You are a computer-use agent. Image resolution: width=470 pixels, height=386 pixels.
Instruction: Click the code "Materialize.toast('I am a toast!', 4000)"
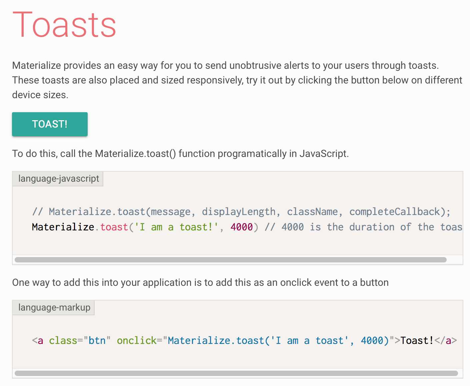145,227
